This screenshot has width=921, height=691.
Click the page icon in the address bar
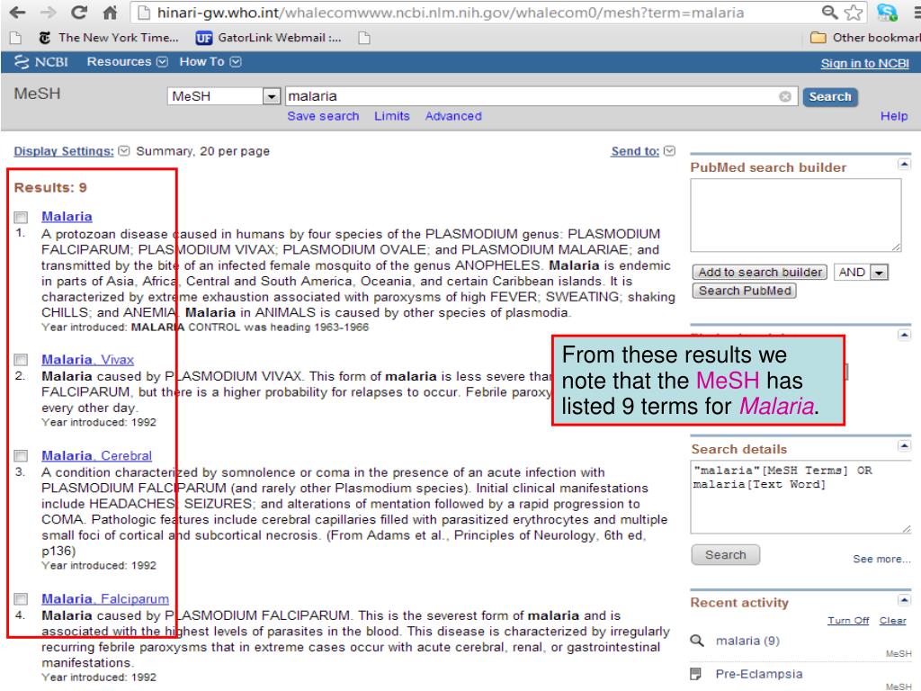click(x=145, y=13)
